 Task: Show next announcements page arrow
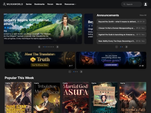click(126, 47)
